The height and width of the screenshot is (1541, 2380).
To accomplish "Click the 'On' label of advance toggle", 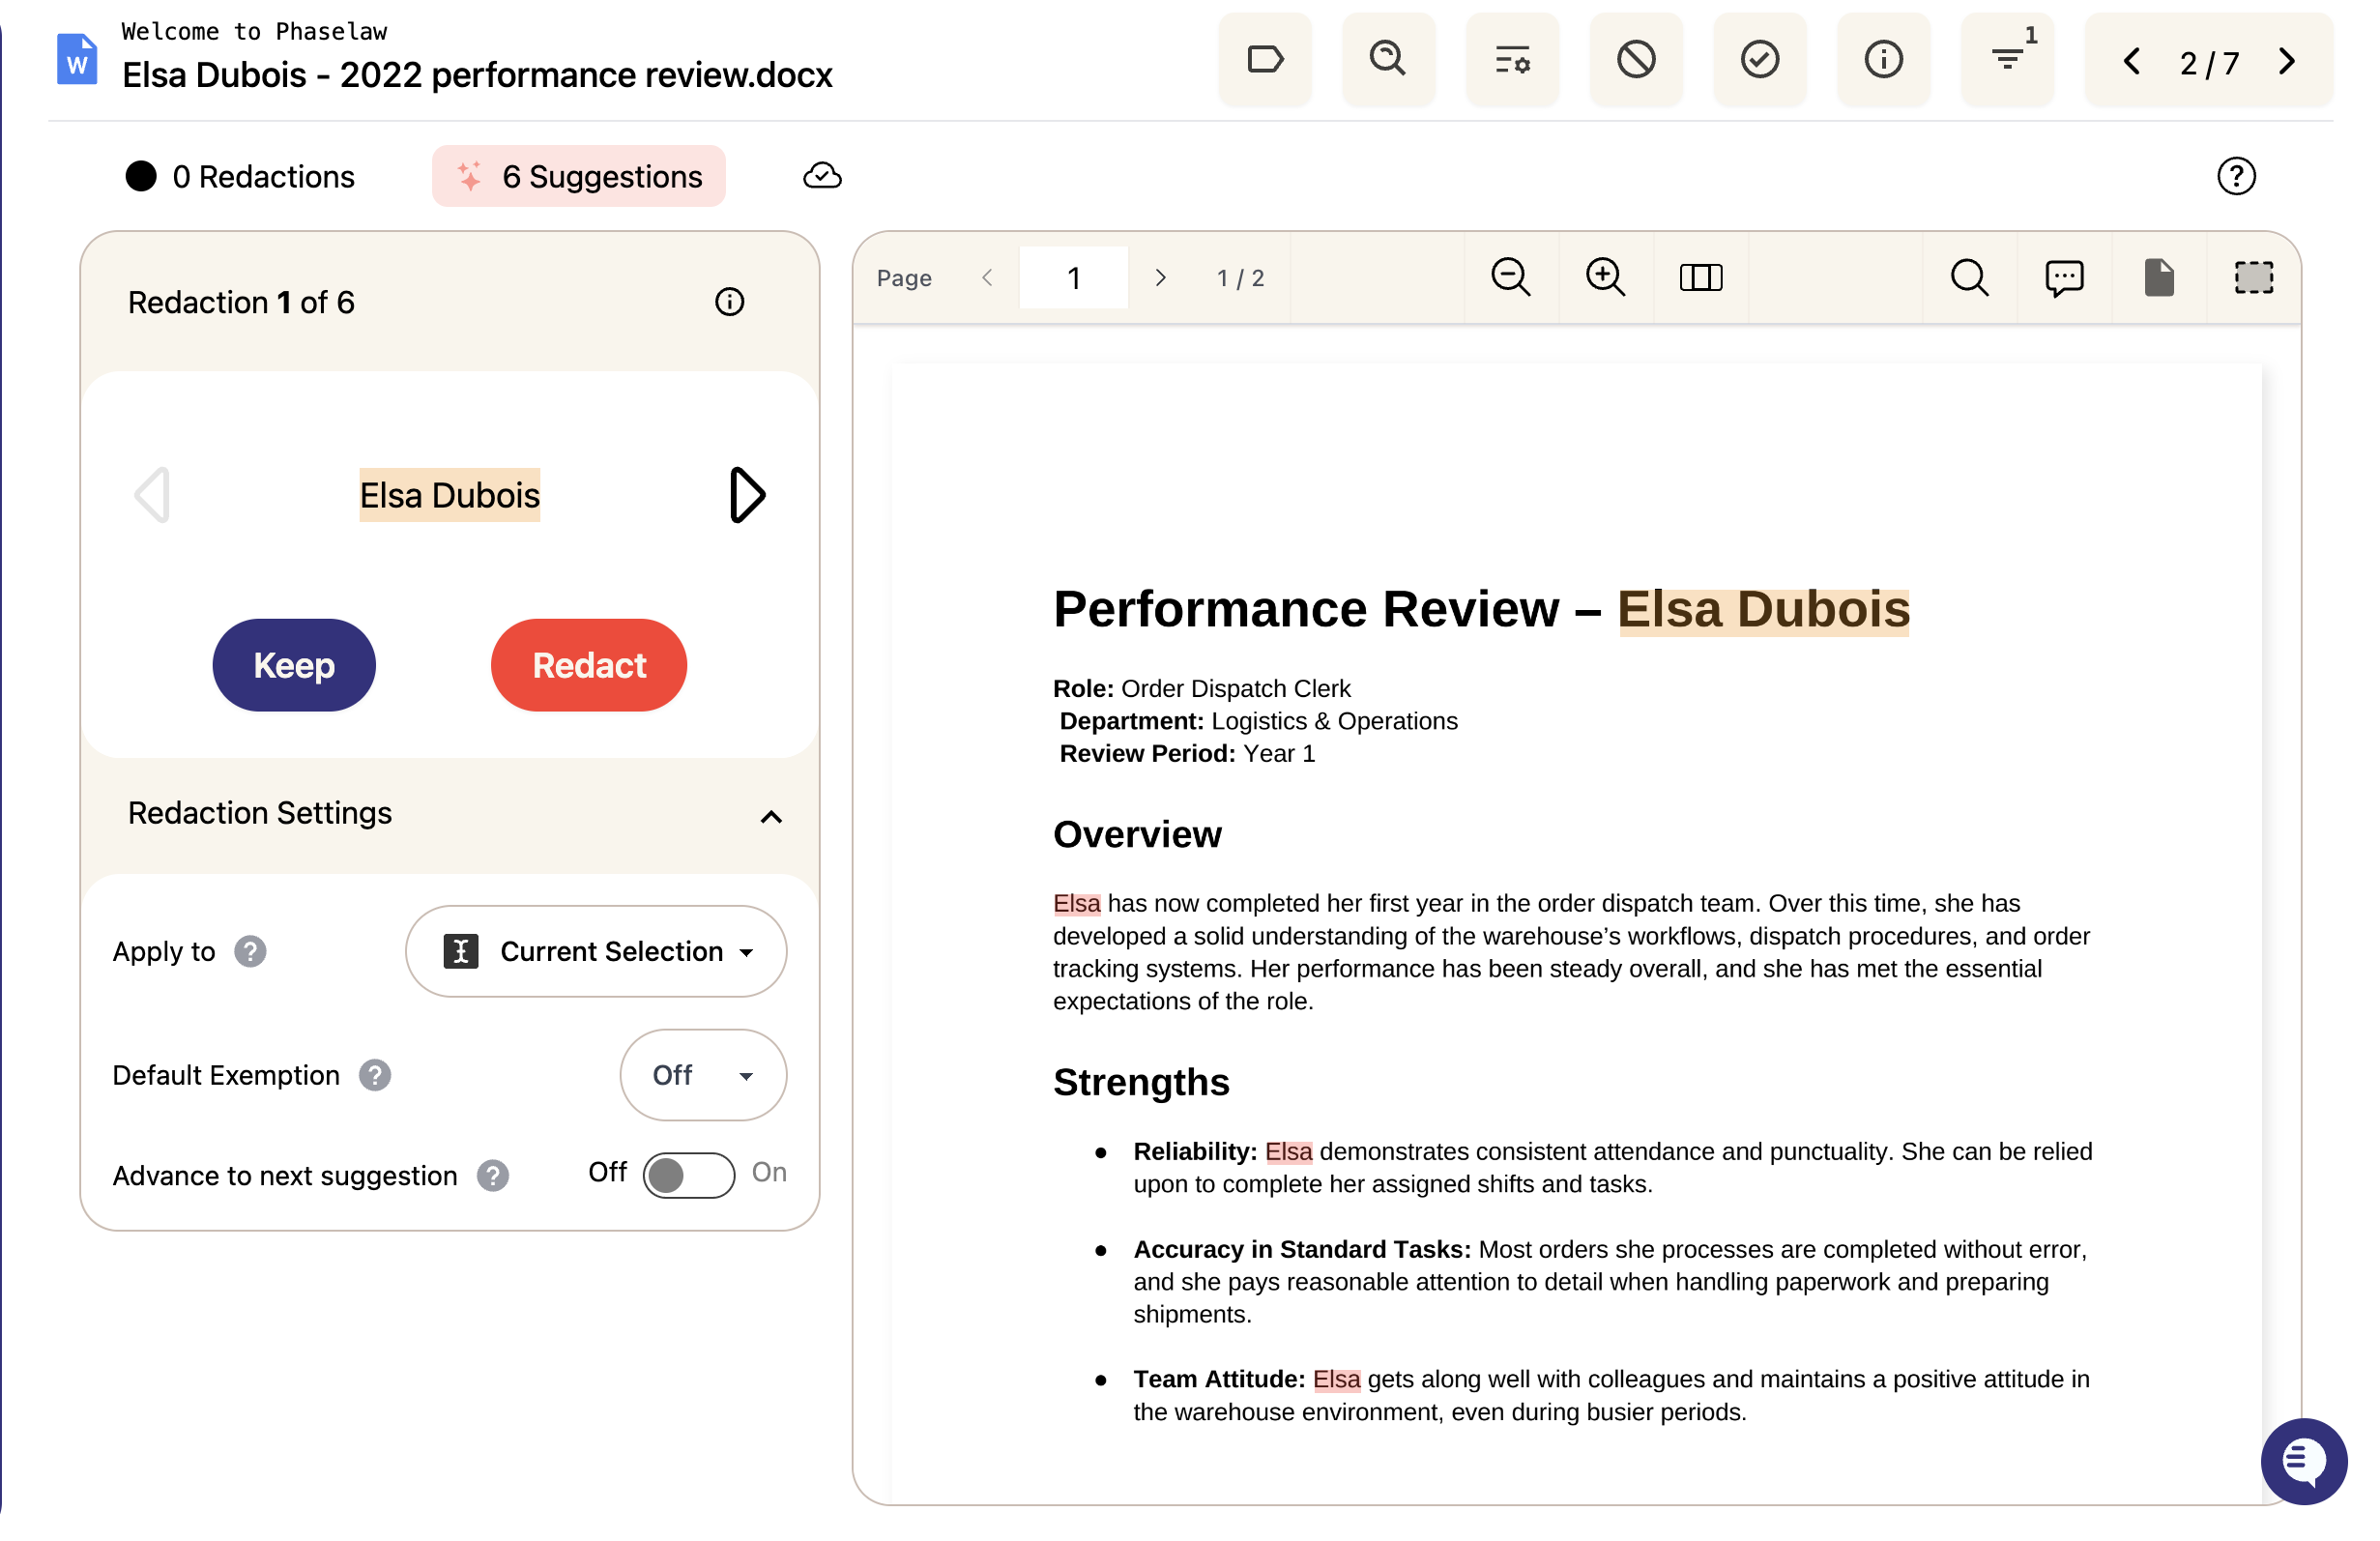I will (x=769, y=1172).
